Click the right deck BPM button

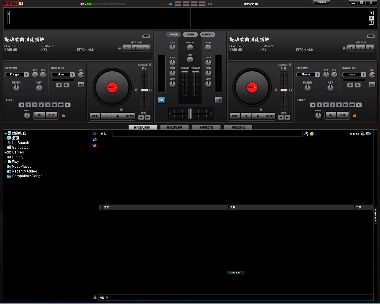point(371,36)
